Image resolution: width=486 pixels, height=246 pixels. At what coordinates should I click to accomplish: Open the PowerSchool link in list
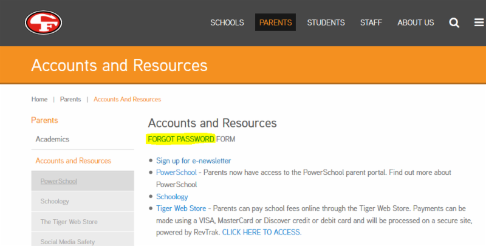(176, 173)
